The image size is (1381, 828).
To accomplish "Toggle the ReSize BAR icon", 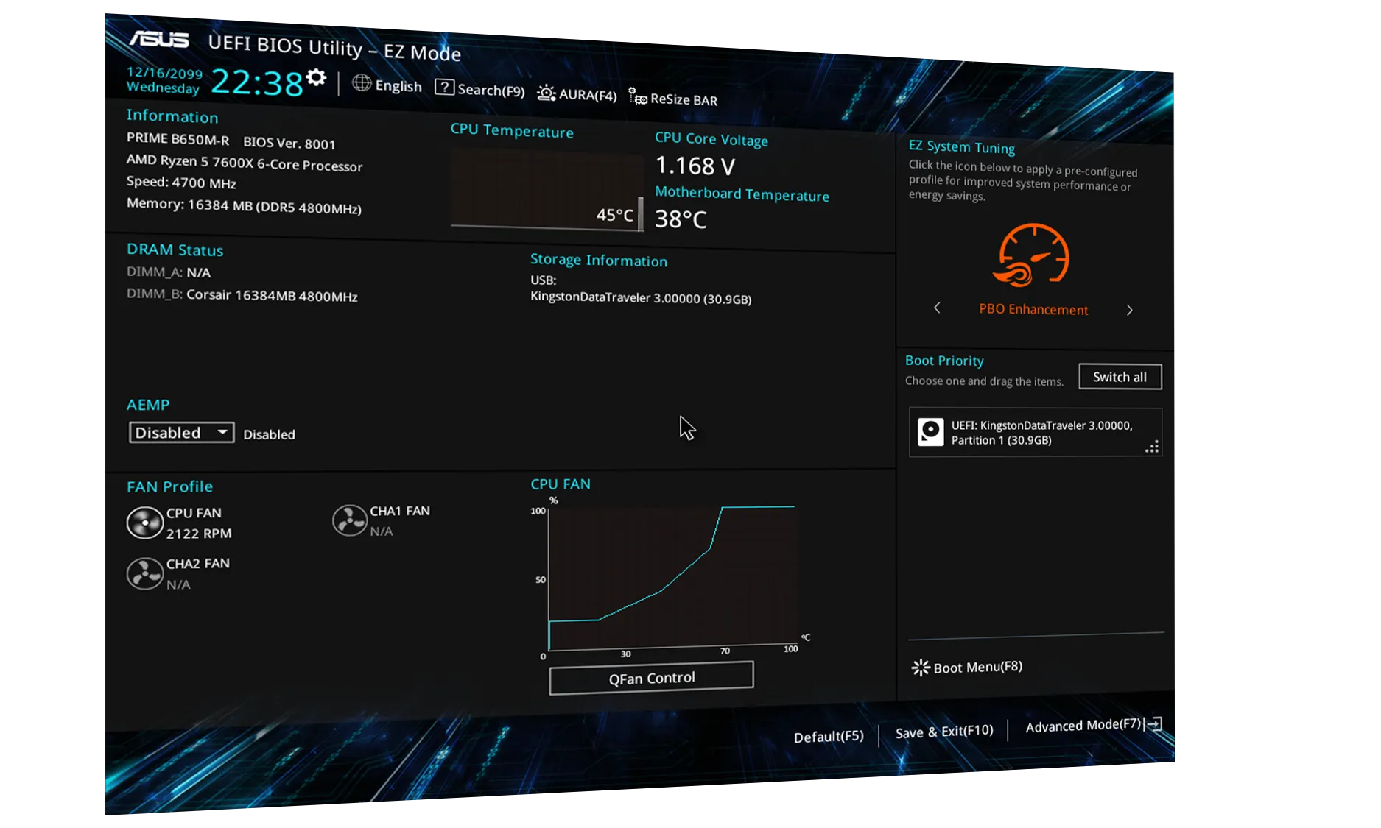I will 637,97.
